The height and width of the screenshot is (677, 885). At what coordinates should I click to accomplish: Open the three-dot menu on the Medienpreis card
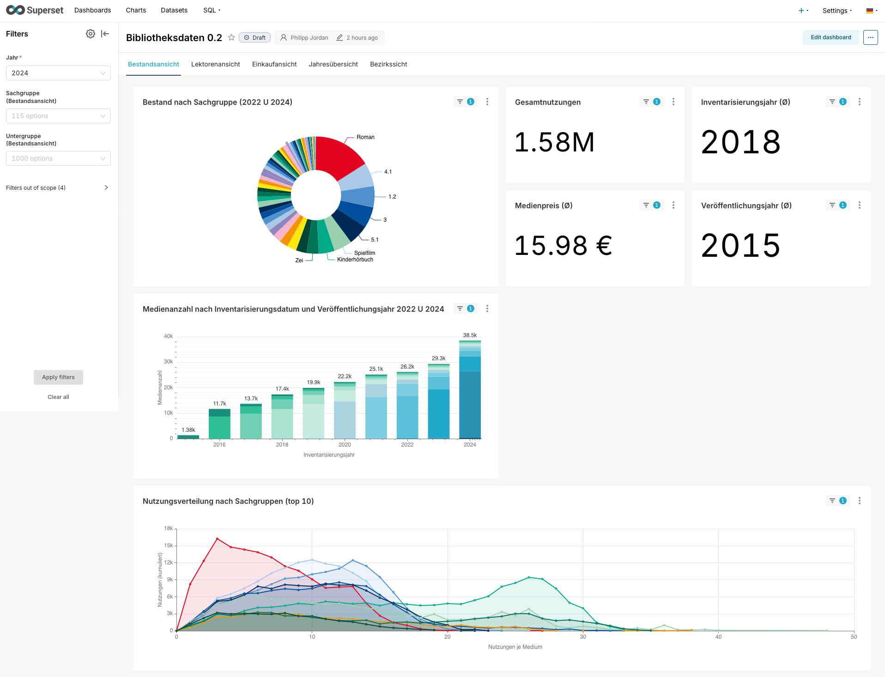coord(673,205)
